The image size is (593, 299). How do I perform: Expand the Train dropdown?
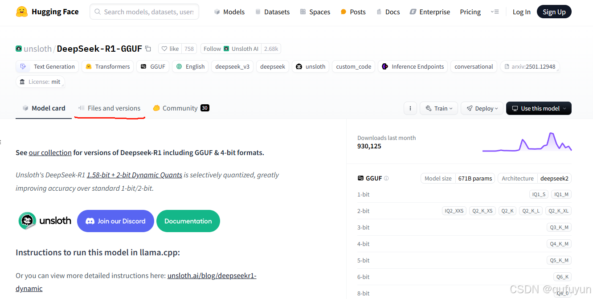439,108
